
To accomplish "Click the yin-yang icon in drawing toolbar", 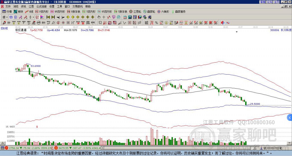I will [223, 22].
